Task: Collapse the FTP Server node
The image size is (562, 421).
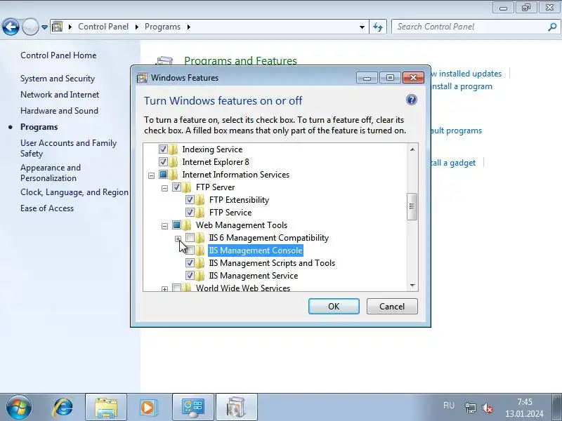Action: pos(164,188)
